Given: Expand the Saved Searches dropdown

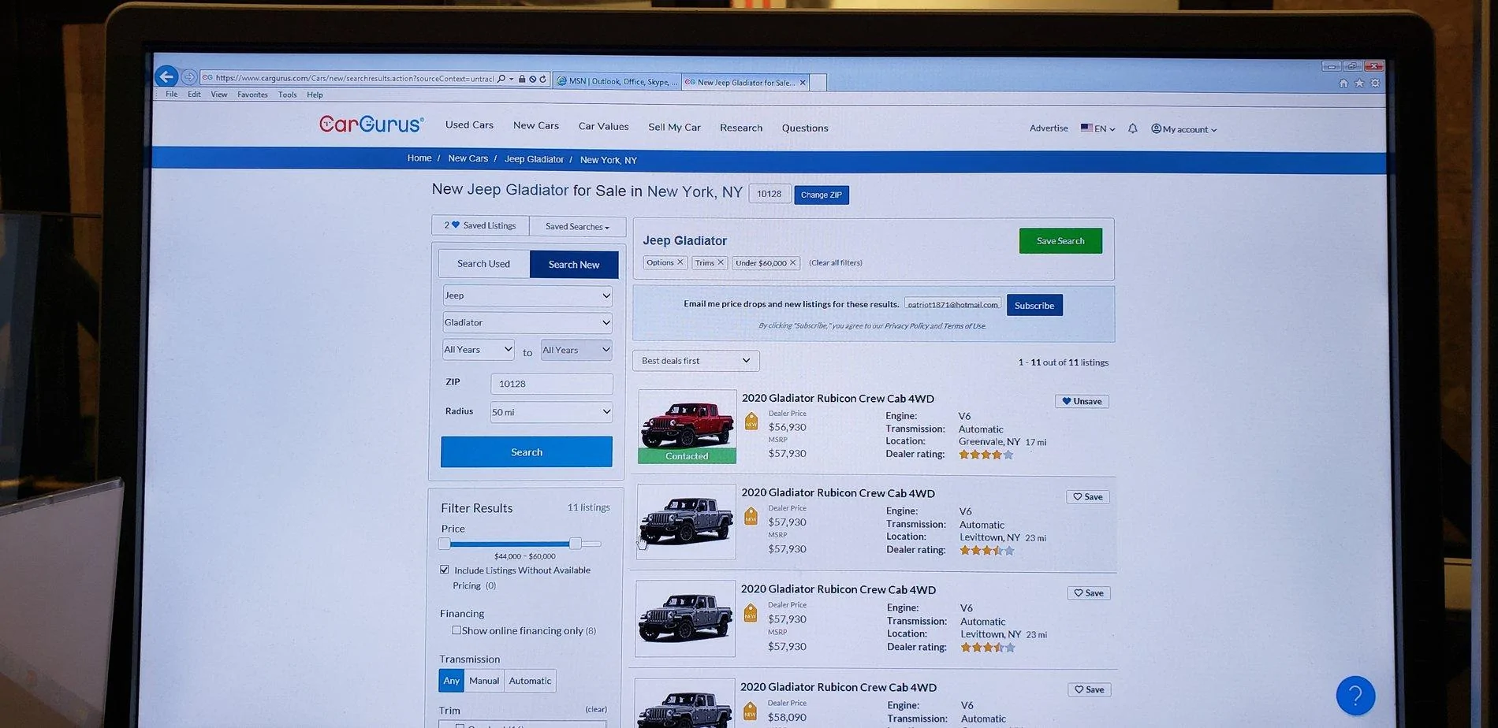Looking at the screenshot, I should coord(578,227).
